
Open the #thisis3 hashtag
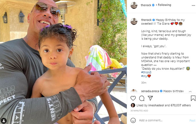pos(146,72)
